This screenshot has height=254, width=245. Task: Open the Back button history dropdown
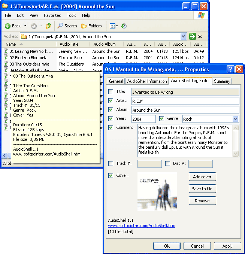point(25,26)
